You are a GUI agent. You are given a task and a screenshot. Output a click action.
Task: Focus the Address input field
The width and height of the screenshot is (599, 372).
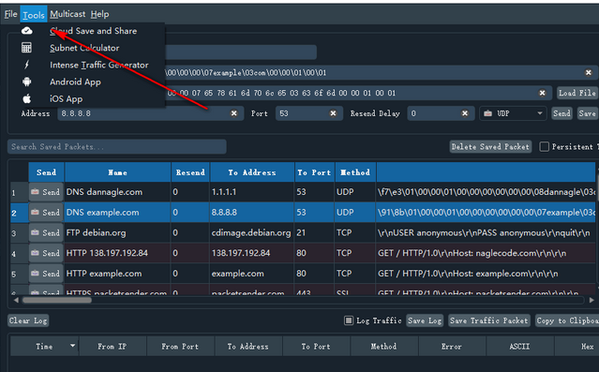pyautogui.click(x=151, y=113)
